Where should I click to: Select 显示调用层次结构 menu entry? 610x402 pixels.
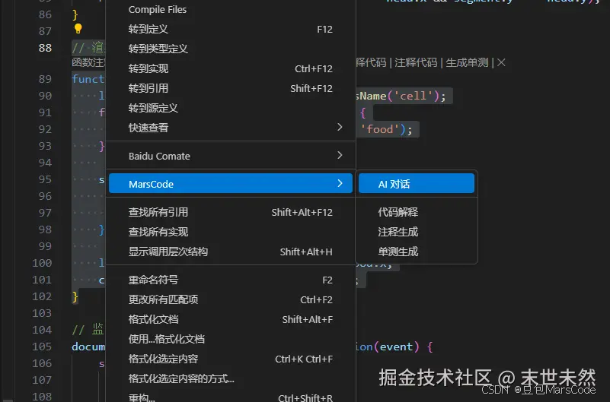[231, 252]
